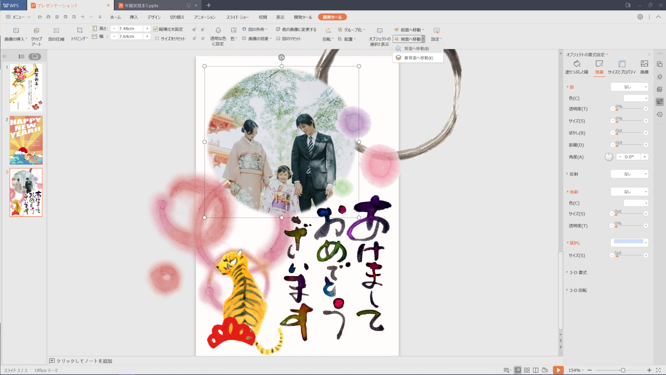Click the Rotate (回転) icon

(328, 31)
